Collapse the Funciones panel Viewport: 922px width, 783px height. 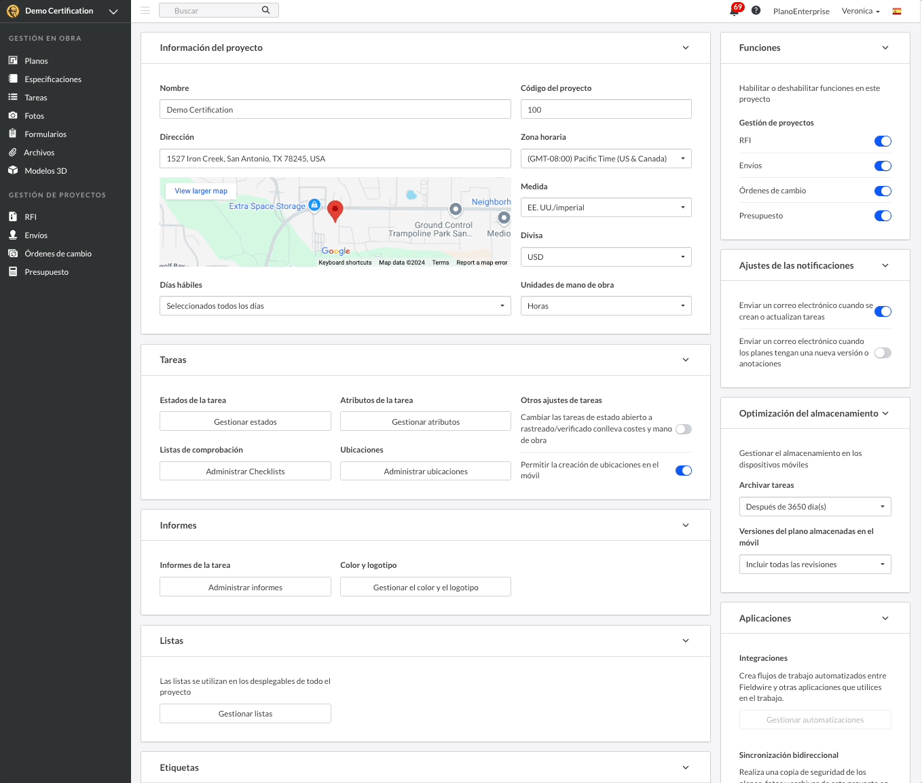[x=885, y=47]
